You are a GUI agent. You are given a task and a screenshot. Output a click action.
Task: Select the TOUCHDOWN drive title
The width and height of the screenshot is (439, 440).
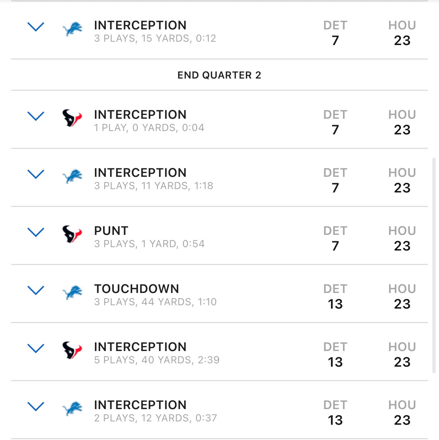[136, 289]
